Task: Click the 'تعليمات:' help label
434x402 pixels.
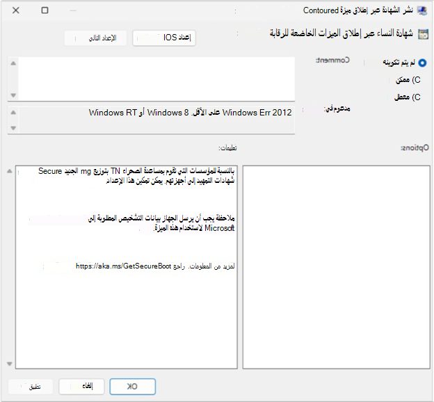Action: [x=227, y=148]
